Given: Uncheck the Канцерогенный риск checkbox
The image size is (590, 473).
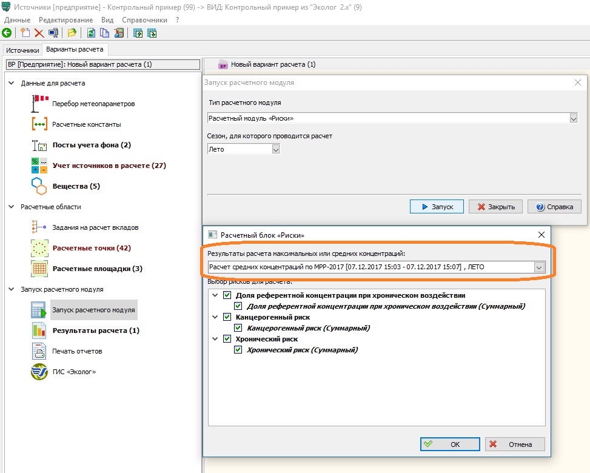Looking at the screenshot, I should coord(227,317).
